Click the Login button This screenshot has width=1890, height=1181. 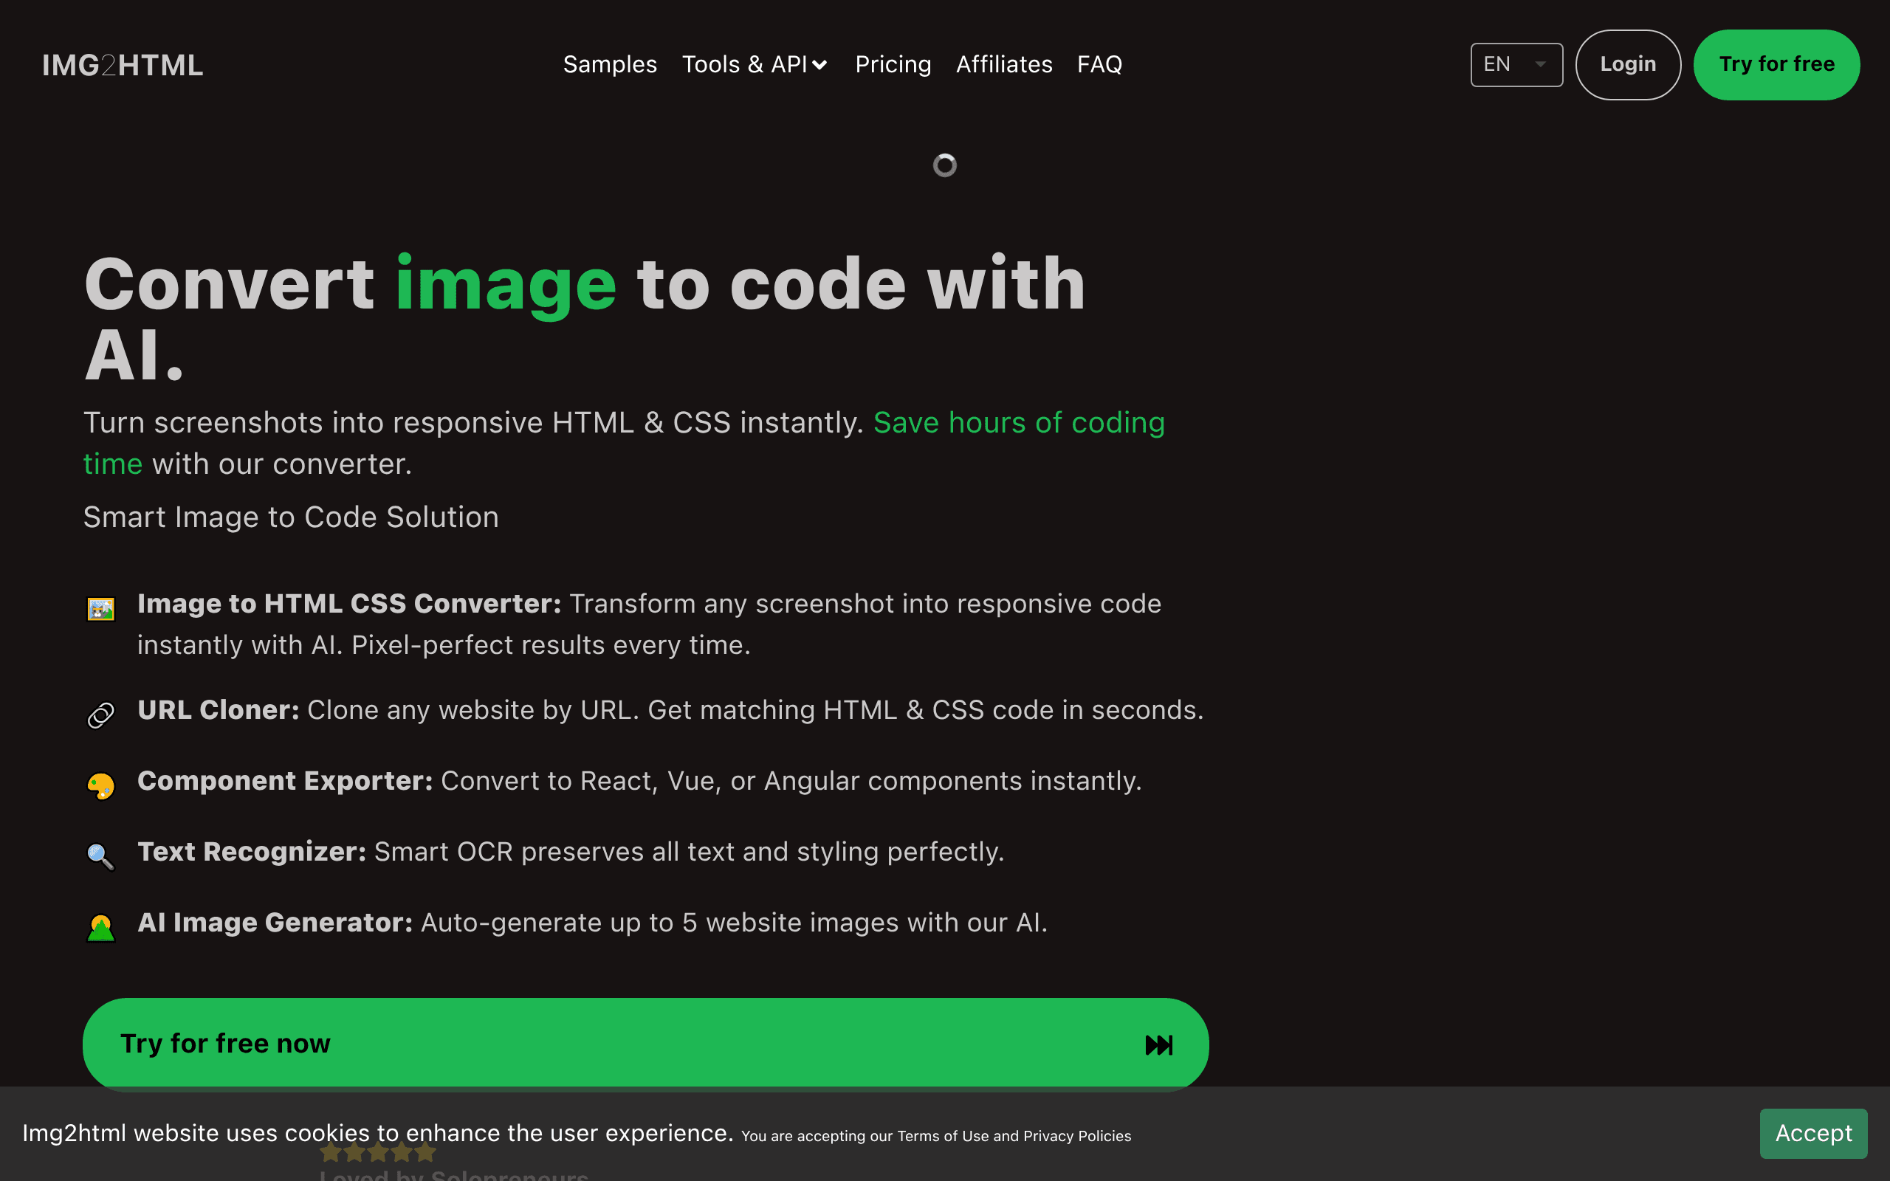click(1628, 65)
